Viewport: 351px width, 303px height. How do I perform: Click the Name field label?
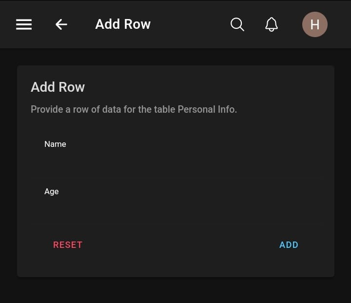click(x=55, y=144)
